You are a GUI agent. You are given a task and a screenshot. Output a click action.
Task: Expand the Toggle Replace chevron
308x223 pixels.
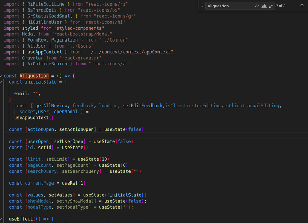pos(202,6)
